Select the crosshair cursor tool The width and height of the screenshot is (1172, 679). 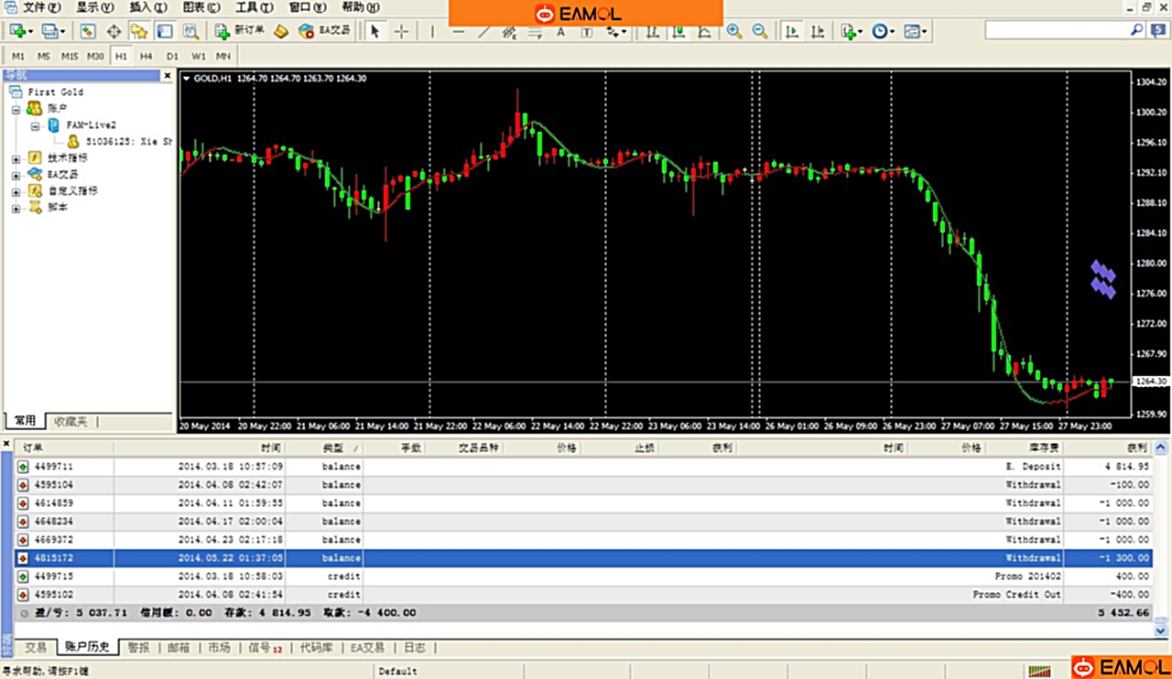(401, 31)
